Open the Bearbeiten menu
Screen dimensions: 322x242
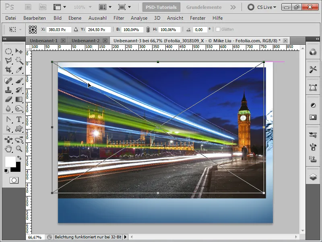pos(35,18)
